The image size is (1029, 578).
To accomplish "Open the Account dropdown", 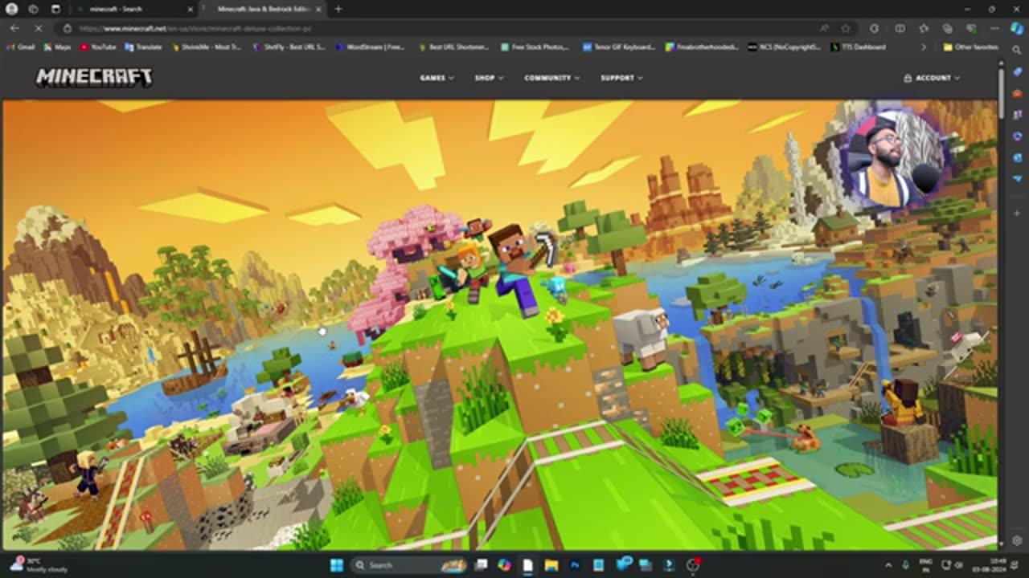I will tap(932, 78).
